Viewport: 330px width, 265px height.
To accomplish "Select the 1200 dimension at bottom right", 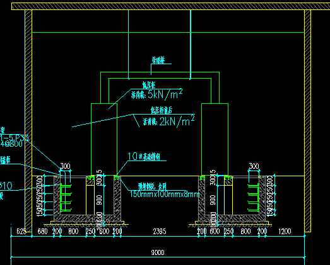I will [285, 232].
